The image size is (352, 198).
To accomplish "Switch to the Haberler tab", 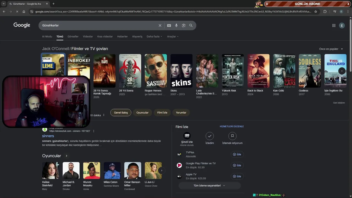I will click(122, 36).
